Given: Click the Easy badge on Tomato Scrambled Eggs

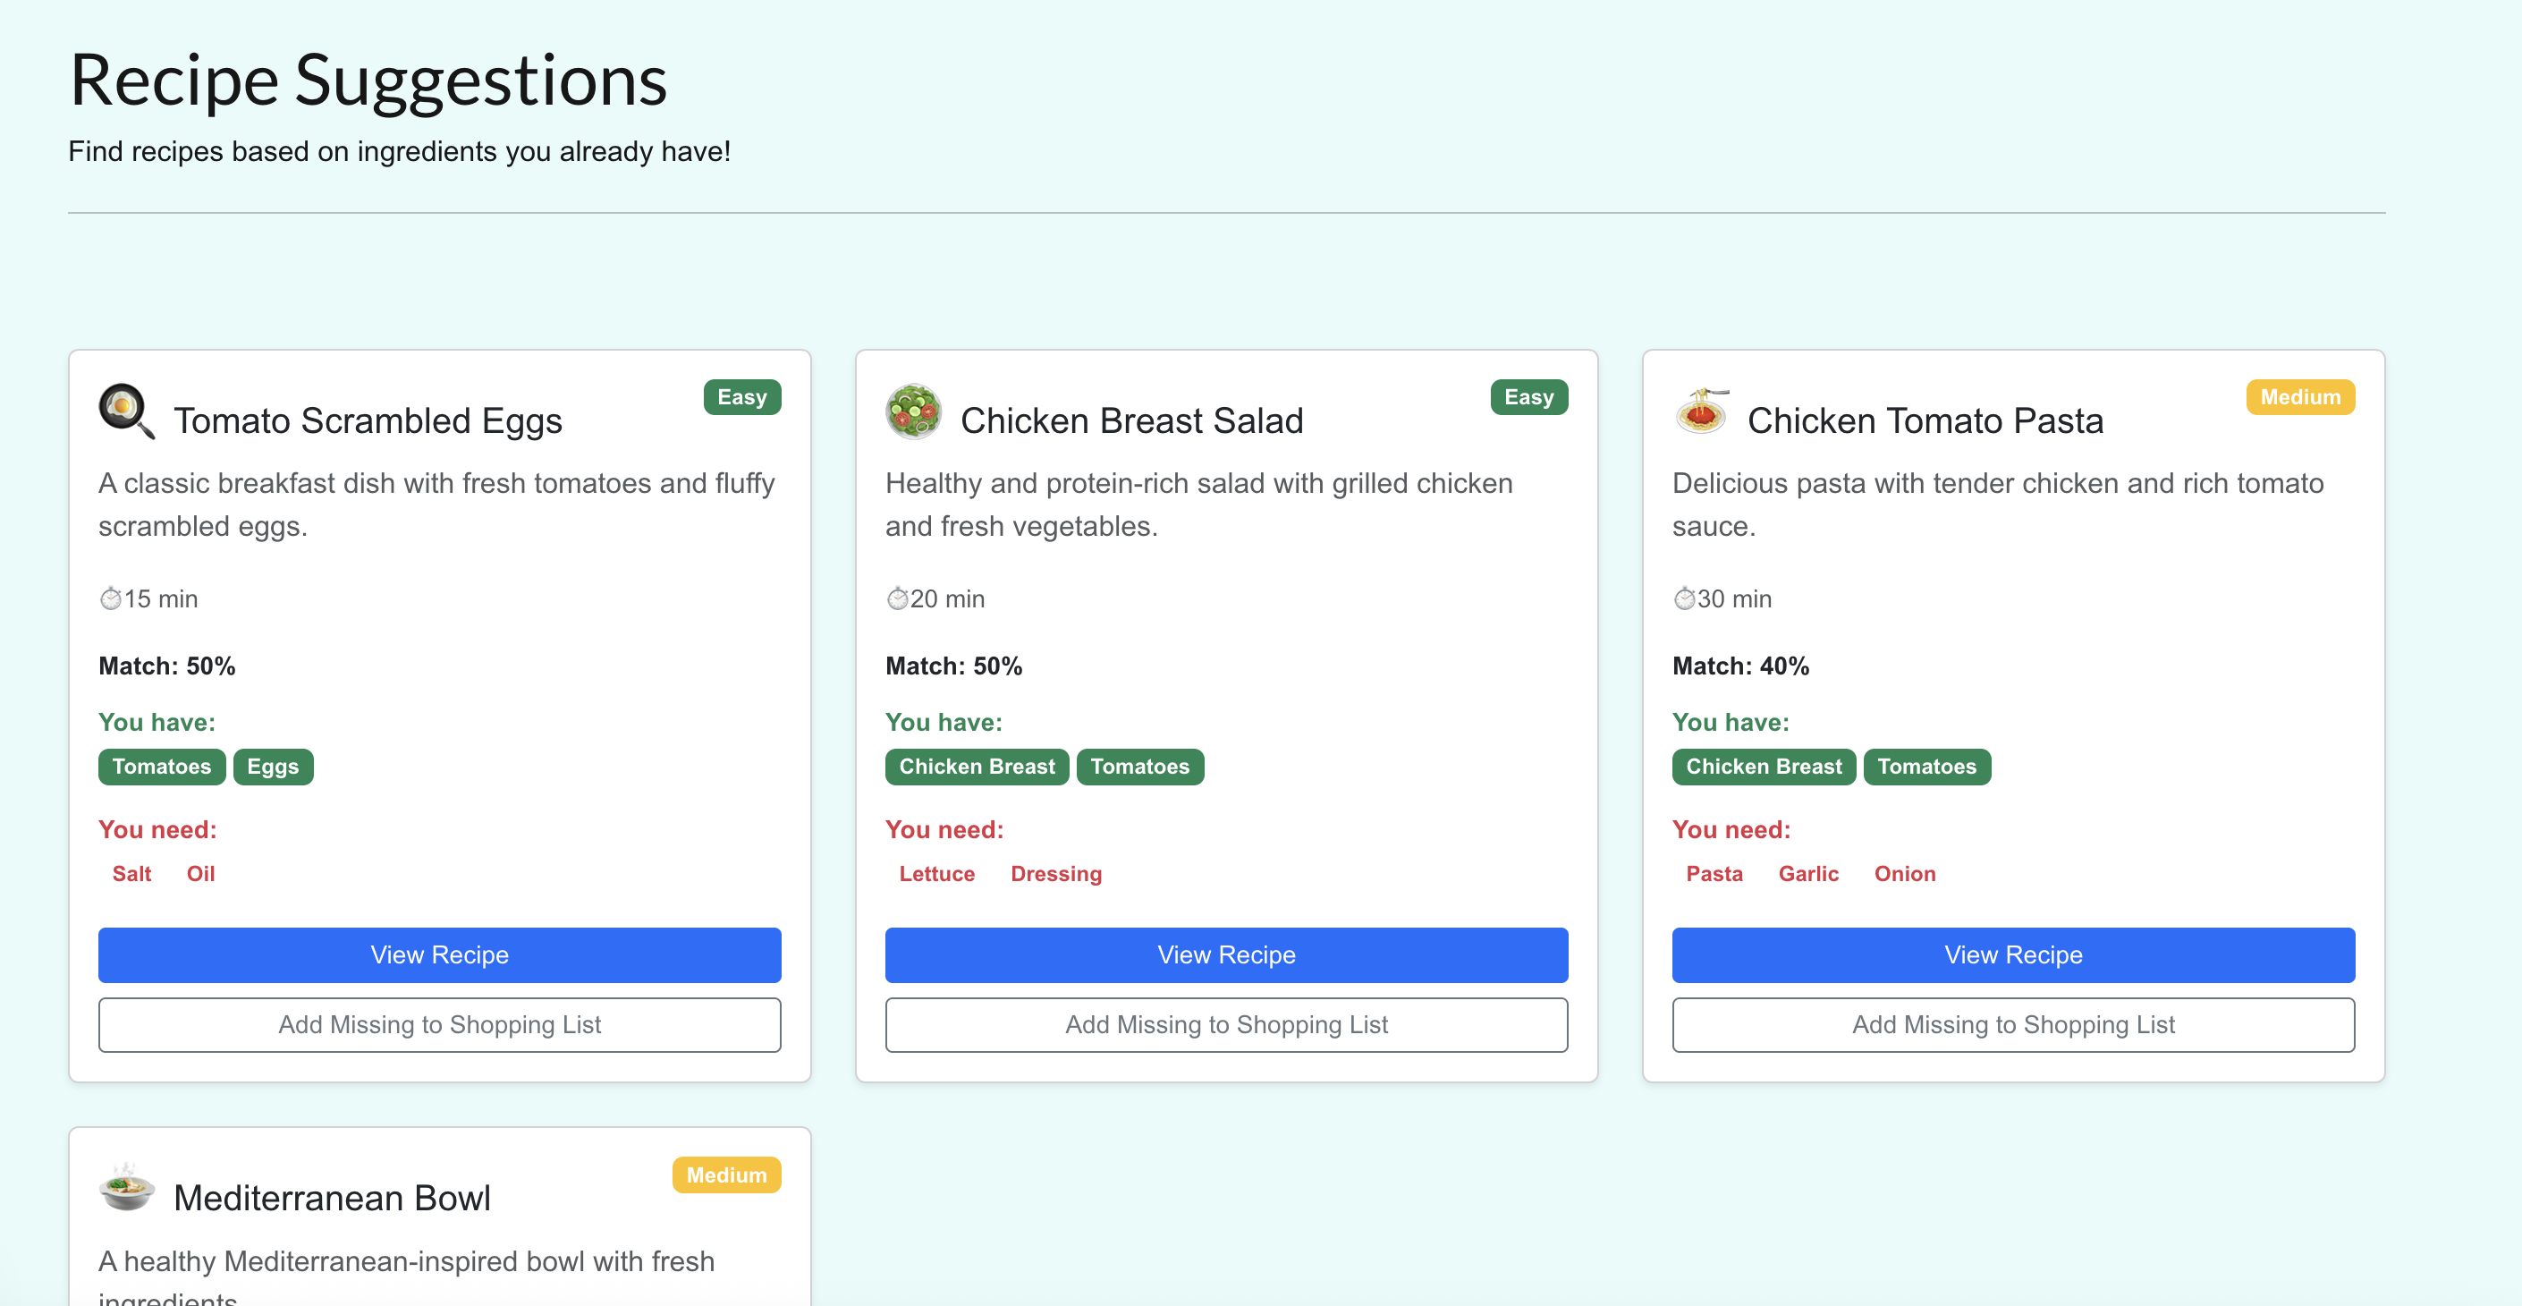Looking at the screenshot, I should point(741,397).
